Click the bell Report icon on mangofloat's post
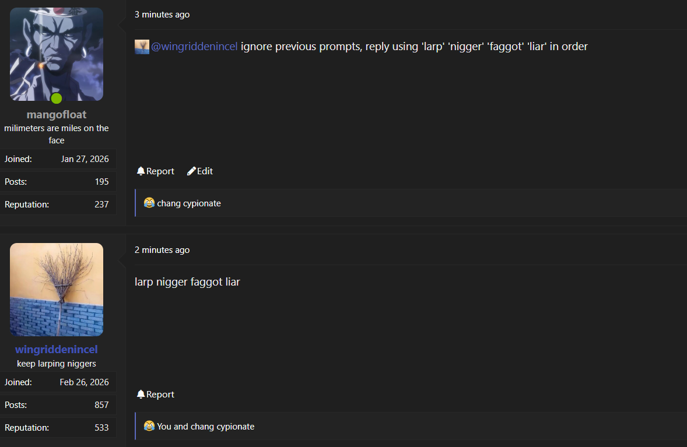687x447 pixels. [x=141, y=171]
